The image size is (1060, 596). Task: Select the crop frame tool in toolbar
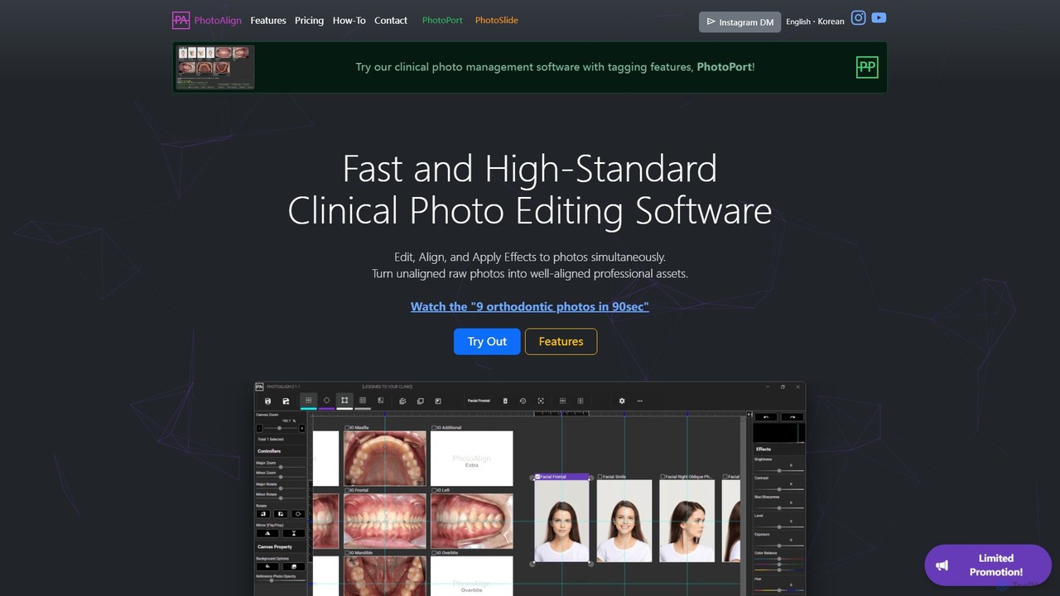click(344, 401)
